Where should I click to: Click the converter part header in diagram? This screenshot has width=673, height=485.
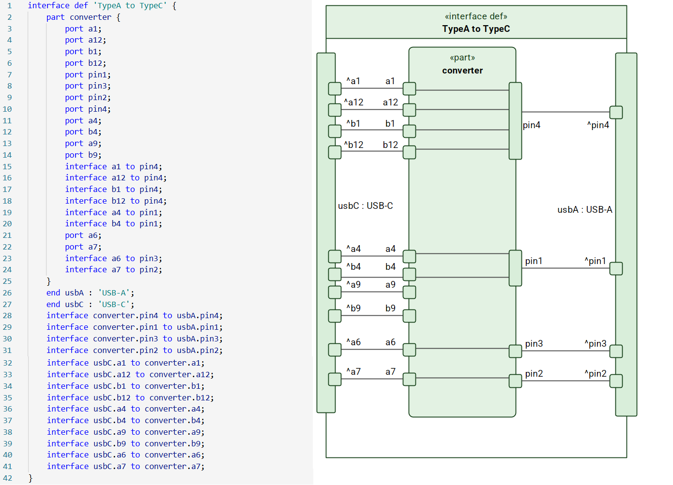coord(462,70)
